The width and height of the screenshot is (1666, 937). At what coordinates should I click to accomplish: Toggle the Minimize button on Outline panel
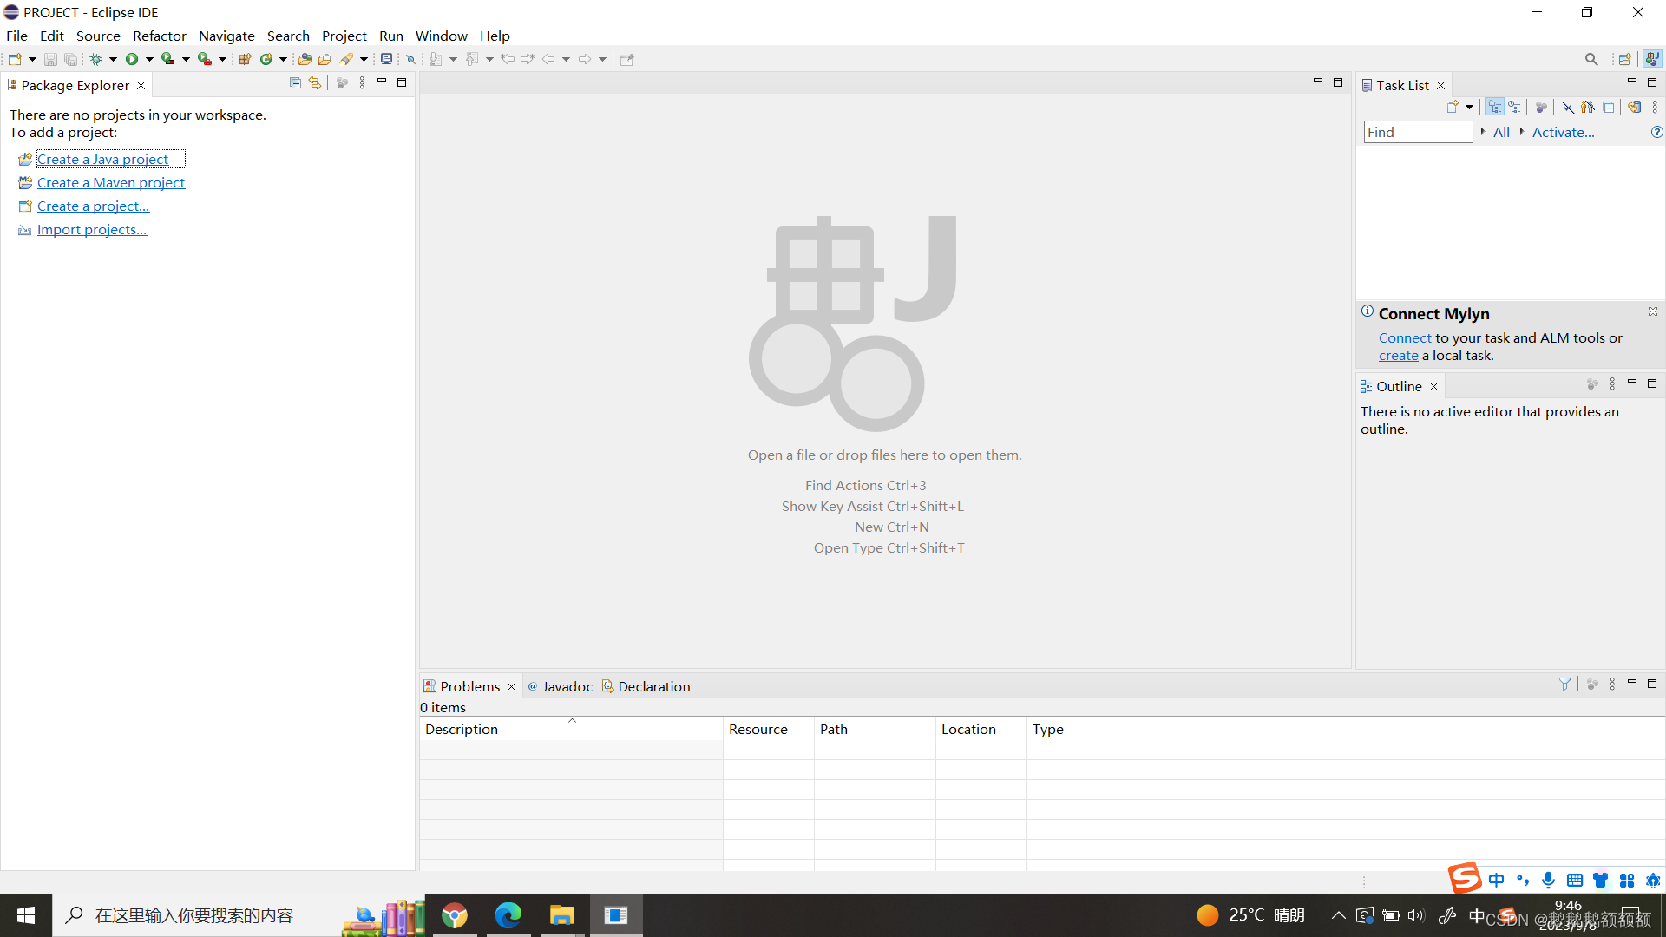[1631, 383]
